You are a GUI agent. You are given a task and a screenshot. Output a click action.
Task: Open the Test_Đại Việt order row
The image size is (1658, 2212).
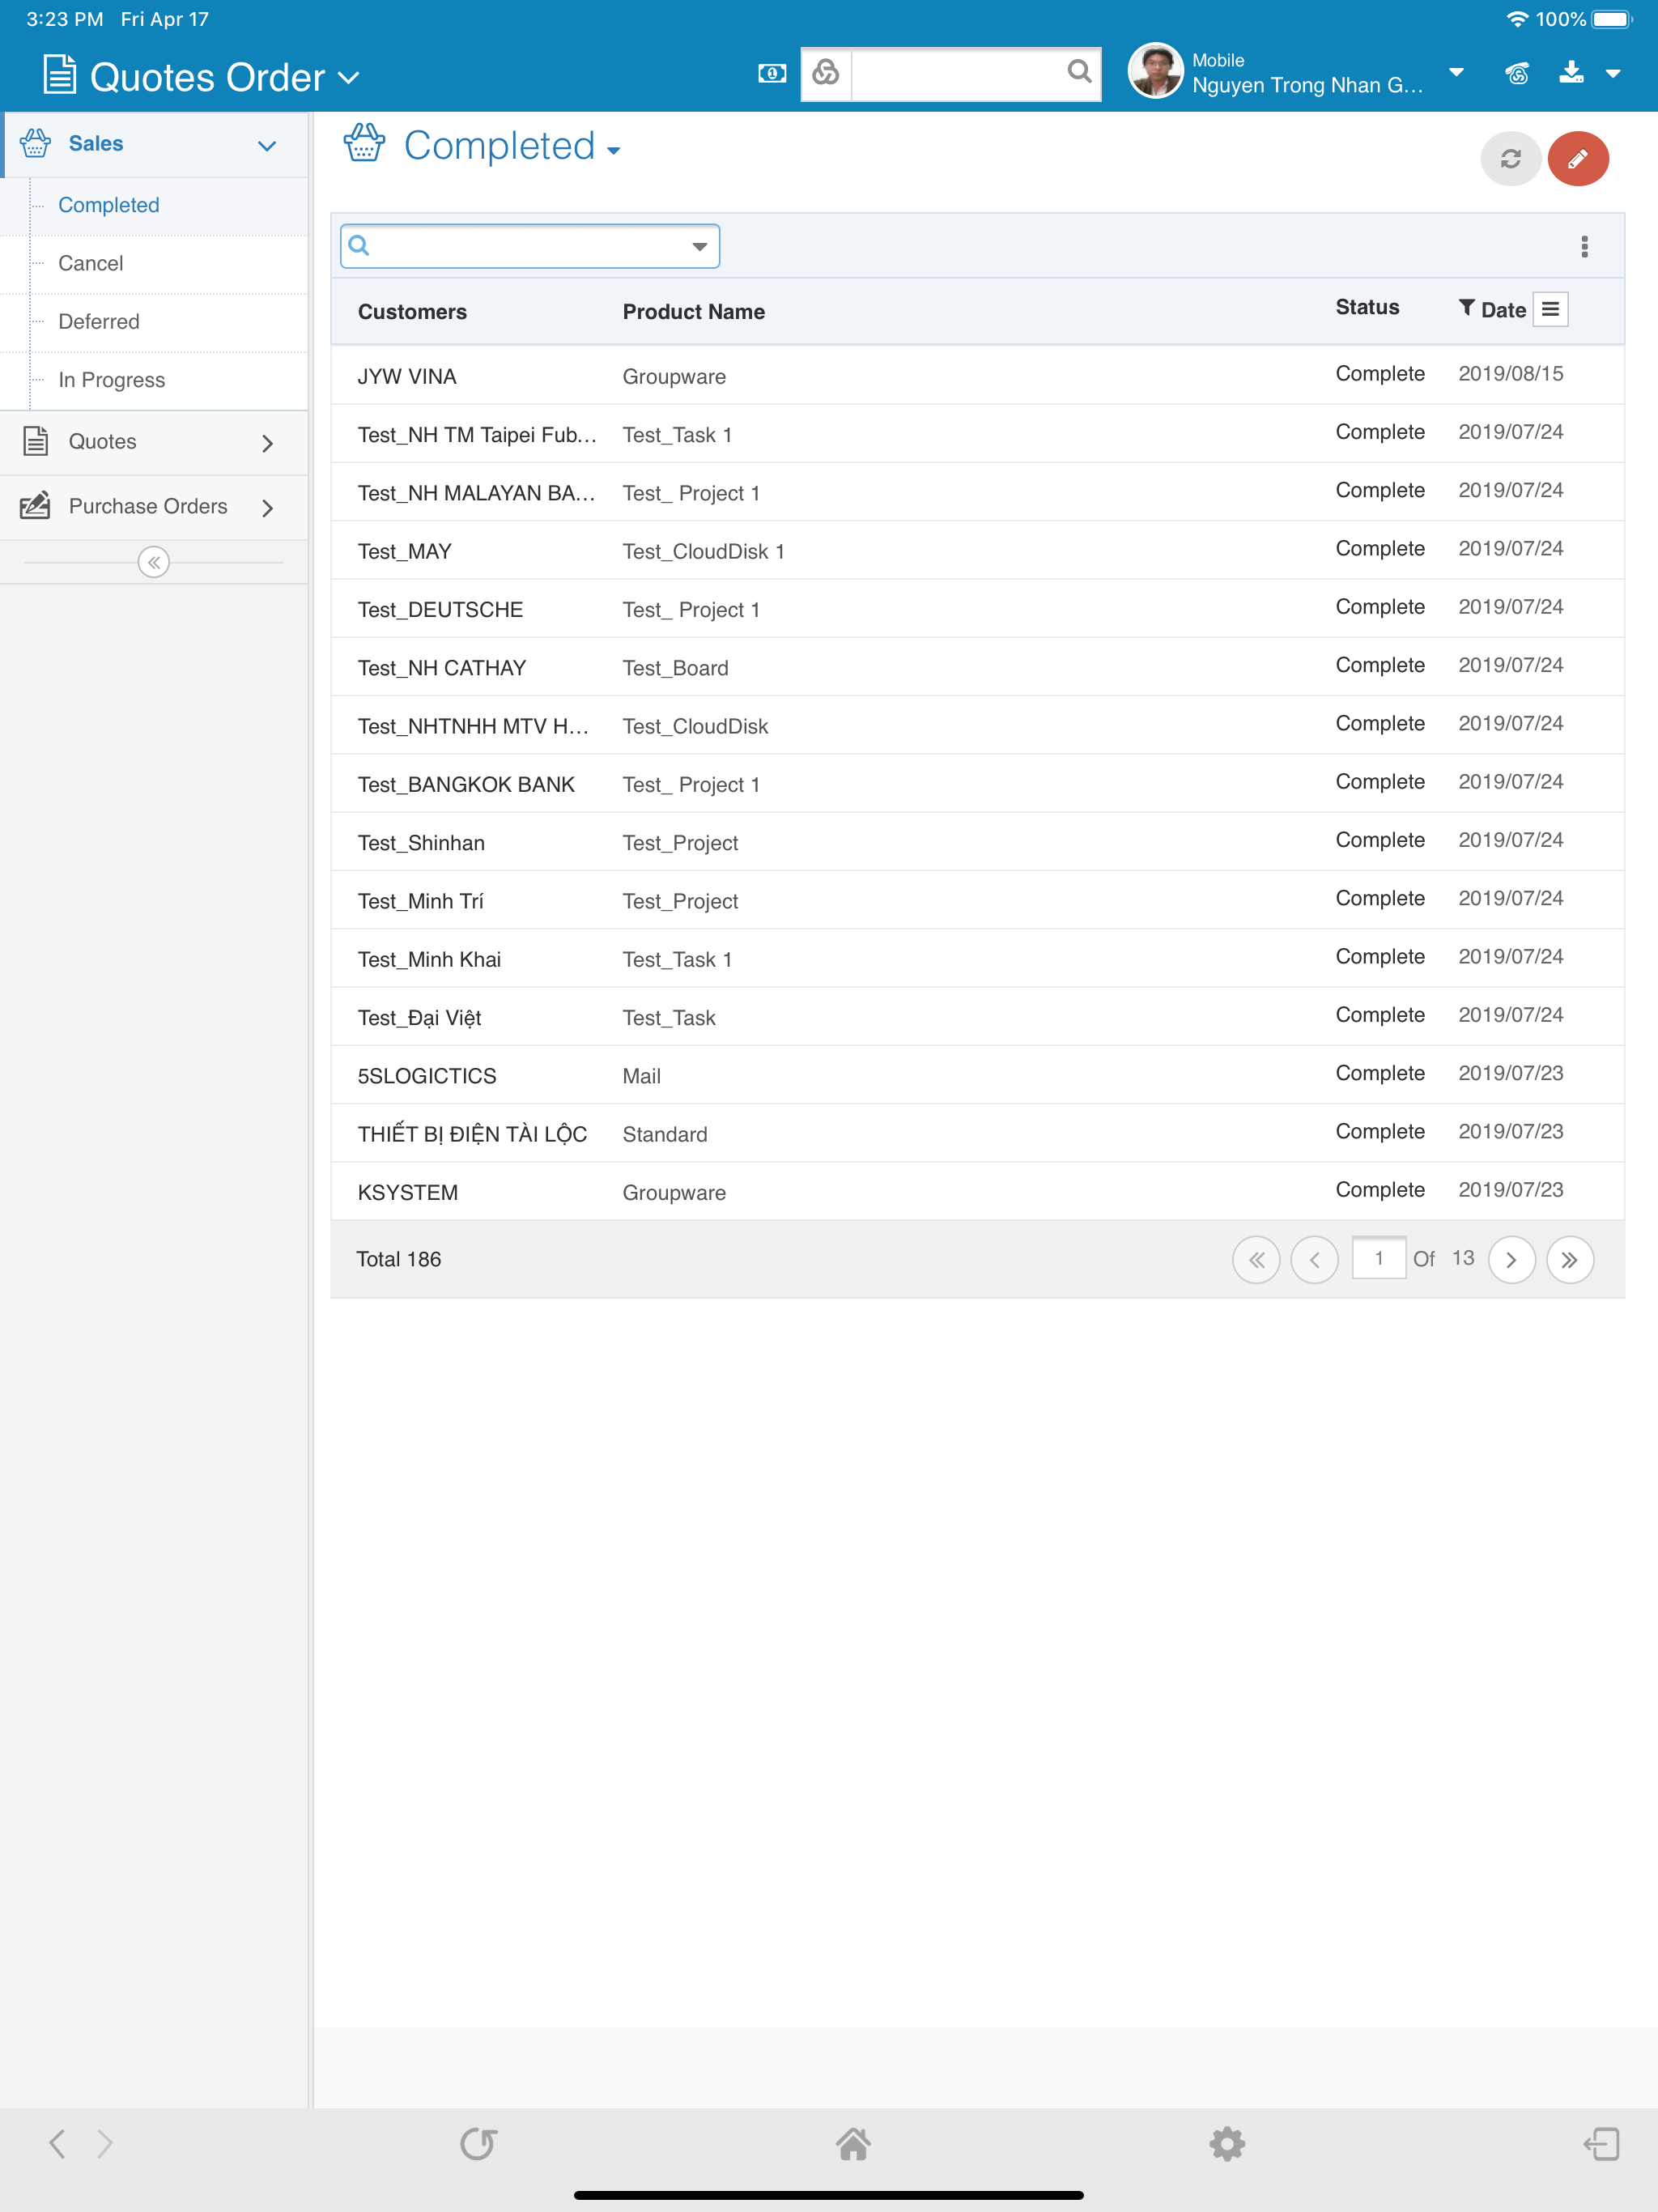[977, 1017]
